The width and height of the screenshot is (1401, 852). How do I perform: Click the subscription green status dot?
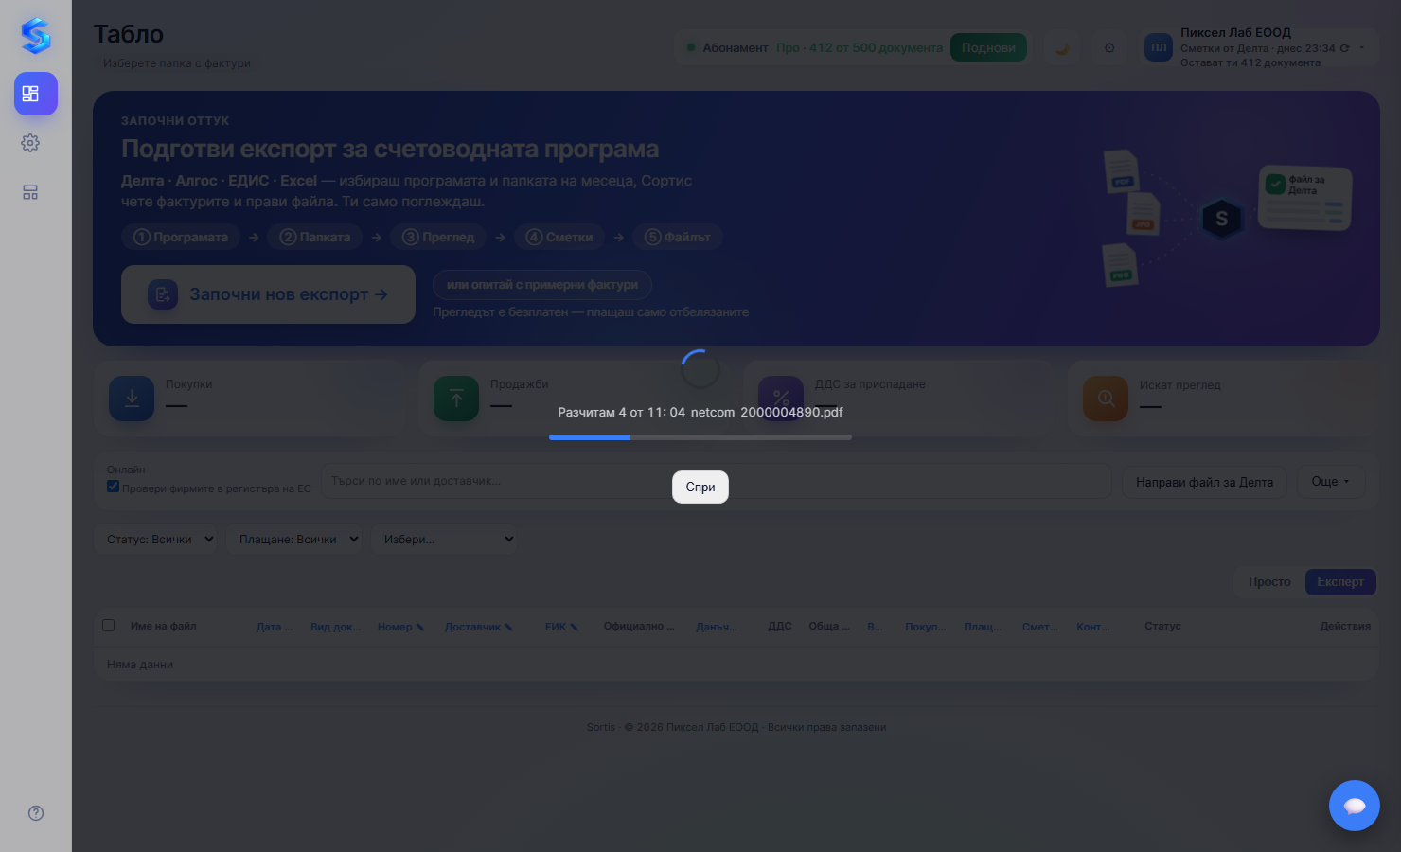[x=691, y=47]
